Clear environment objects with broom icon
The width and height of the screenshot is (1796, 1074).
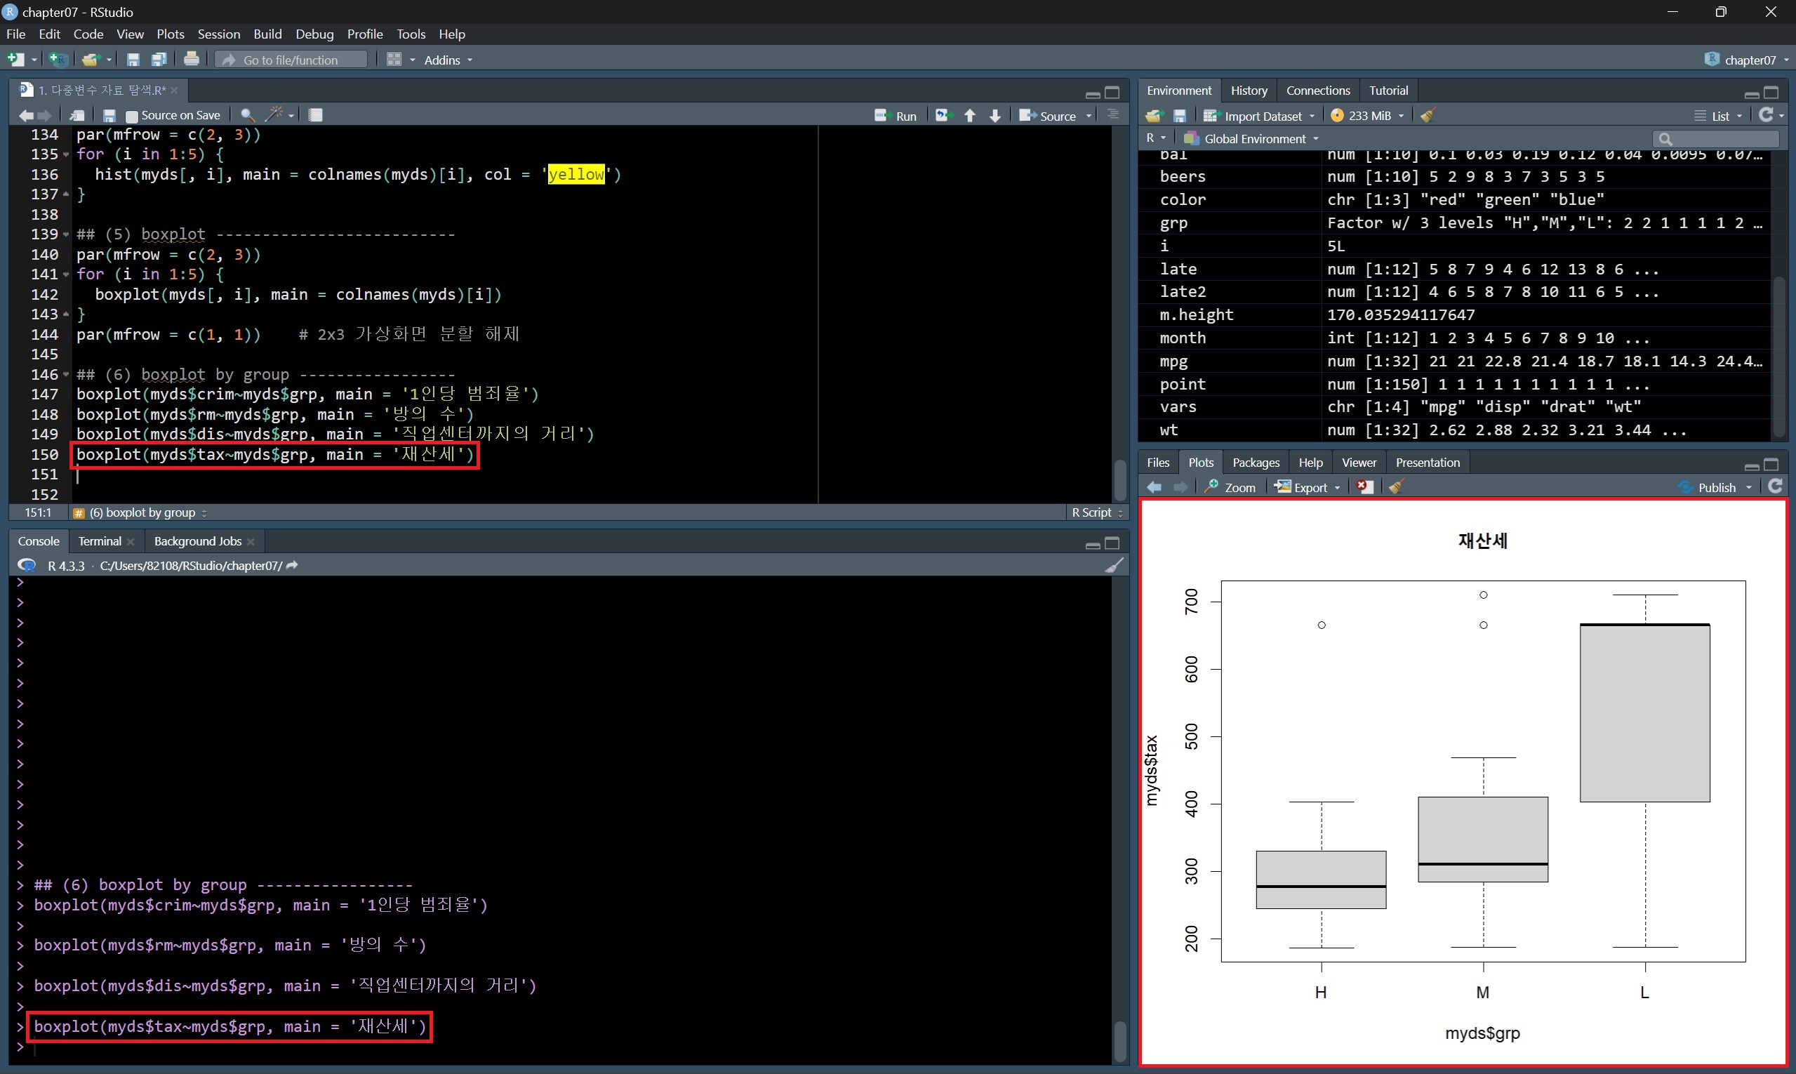1428,116
